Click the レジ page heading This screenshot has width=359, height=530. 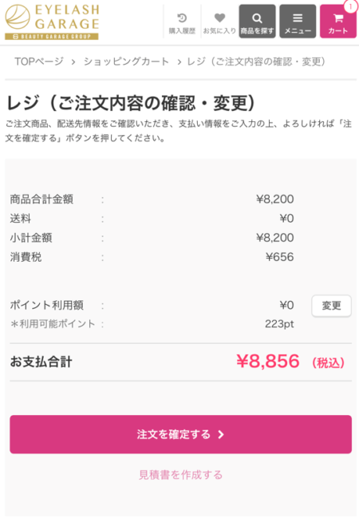131,103
